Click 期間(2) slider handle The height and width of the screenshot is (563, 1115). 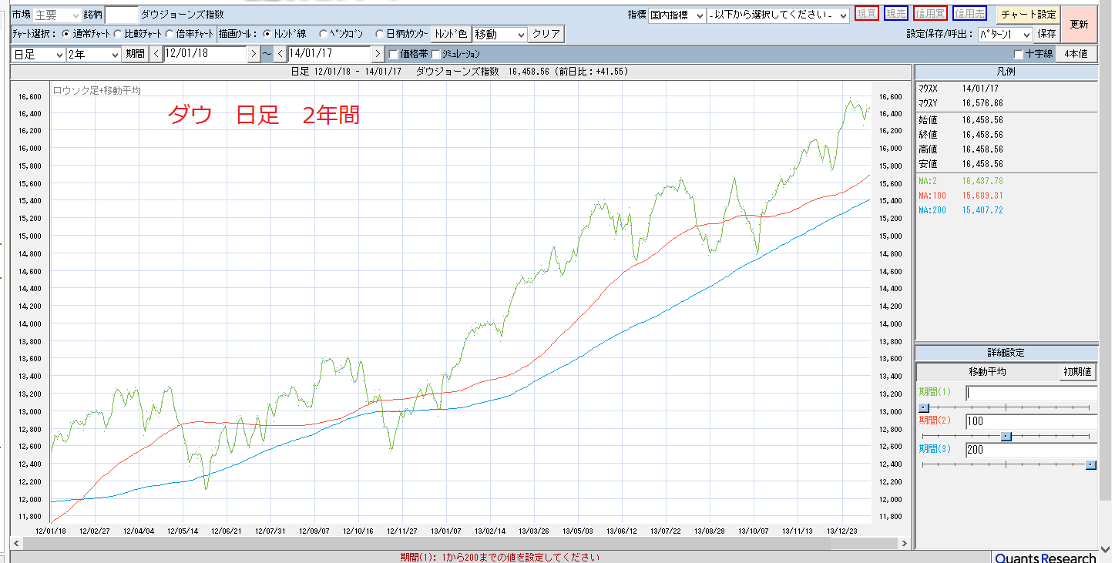point(1006,436)
